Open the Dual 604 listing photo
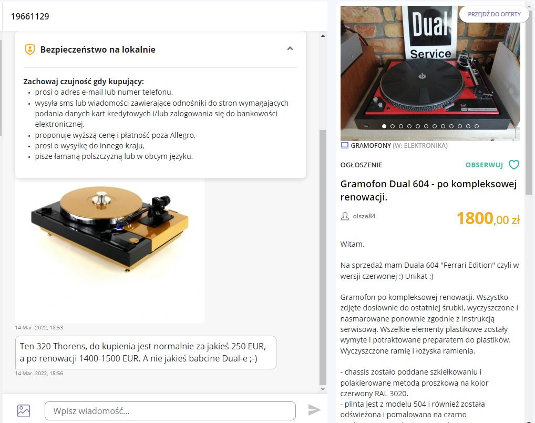 coord(430,73)
